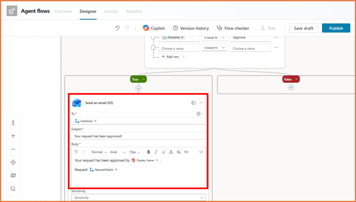Toggle bold formatting in the email body
Screen dimensions: 356x202
coord(149,152)
